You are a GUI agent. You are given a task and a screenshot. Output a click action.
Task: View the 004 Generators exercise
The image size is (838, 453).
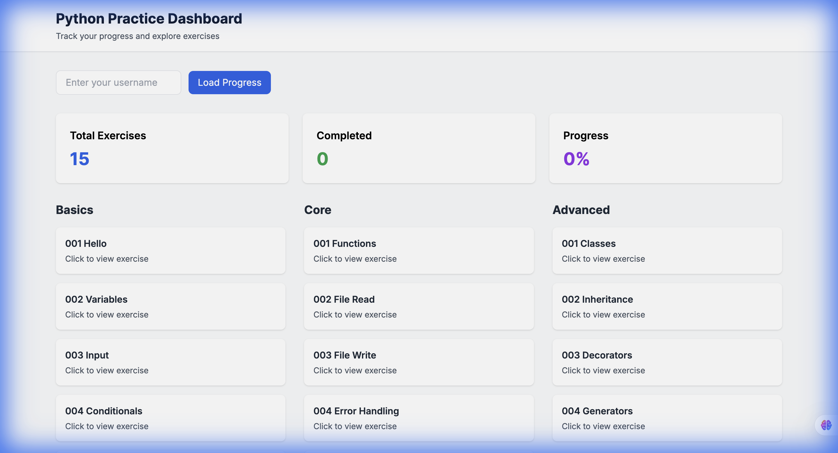point(667,418)
